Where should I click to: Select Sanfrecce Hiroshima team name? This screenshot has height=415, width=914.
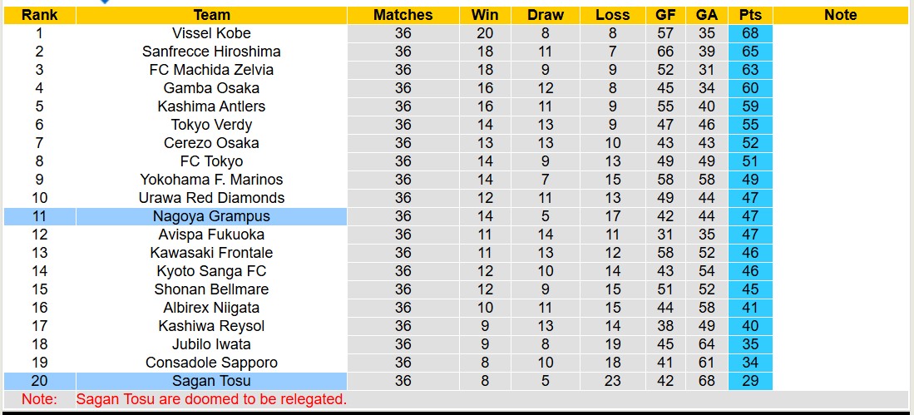(x=211, y=52)
